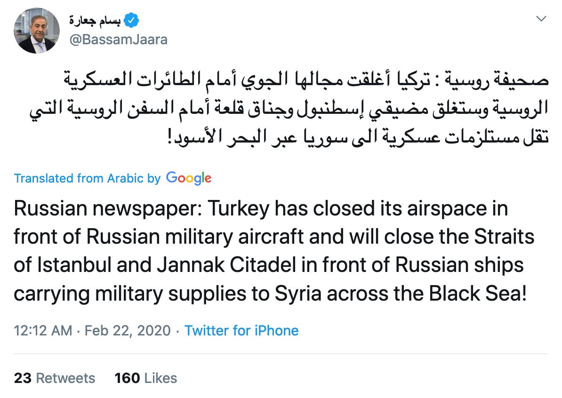The height and width of the screenshot is (398, 562).
Task: Click the retweet count number 23
Action: pos(23,378)
